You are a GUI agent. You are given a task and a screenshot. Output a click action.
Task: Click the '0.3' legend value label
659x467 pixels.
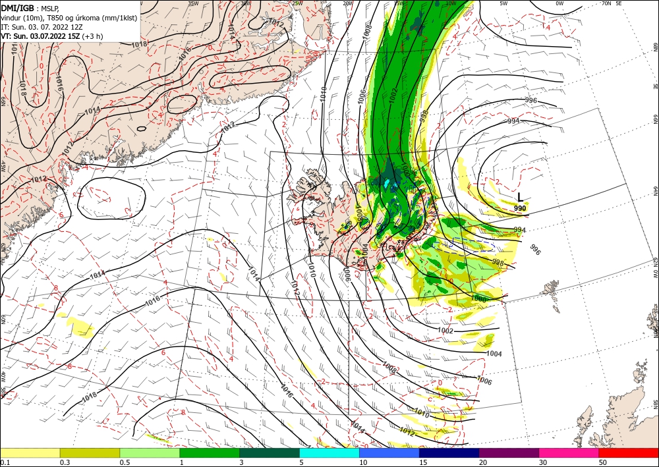click(65, 462)
